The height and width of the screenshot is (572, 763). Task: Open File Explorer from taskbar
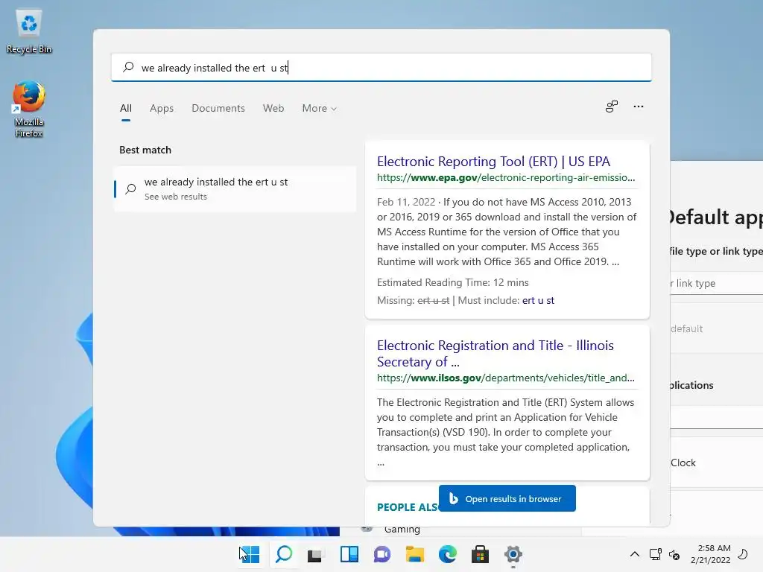click(414, 554)
